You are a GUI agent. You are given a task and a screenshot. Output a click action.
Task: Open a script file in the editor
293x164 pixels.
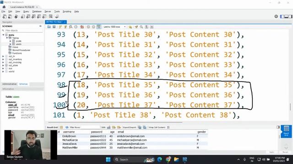49,27
